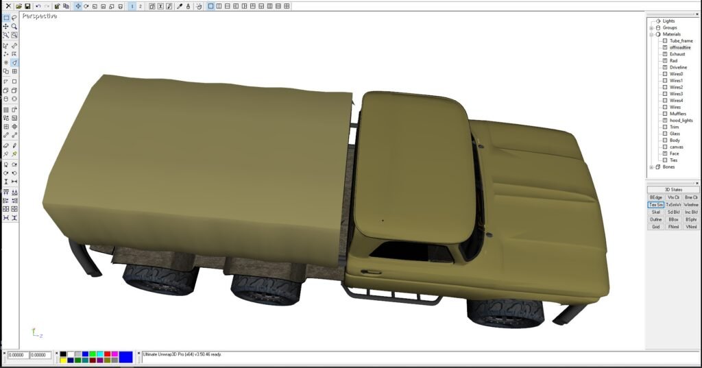This screenshot has width=702, height=368.
Task: Click the BBox button
Action: pos(673,219)
